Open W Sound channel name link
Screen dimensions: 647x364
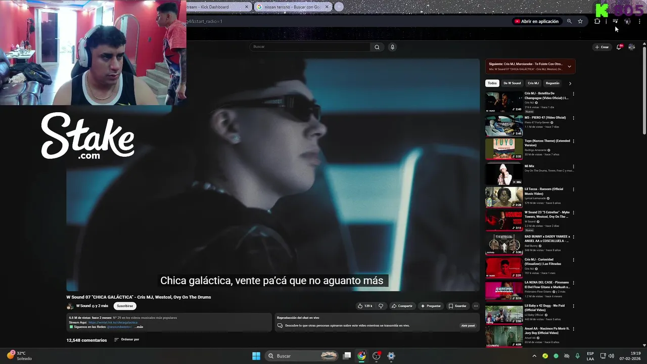[83, 305]
